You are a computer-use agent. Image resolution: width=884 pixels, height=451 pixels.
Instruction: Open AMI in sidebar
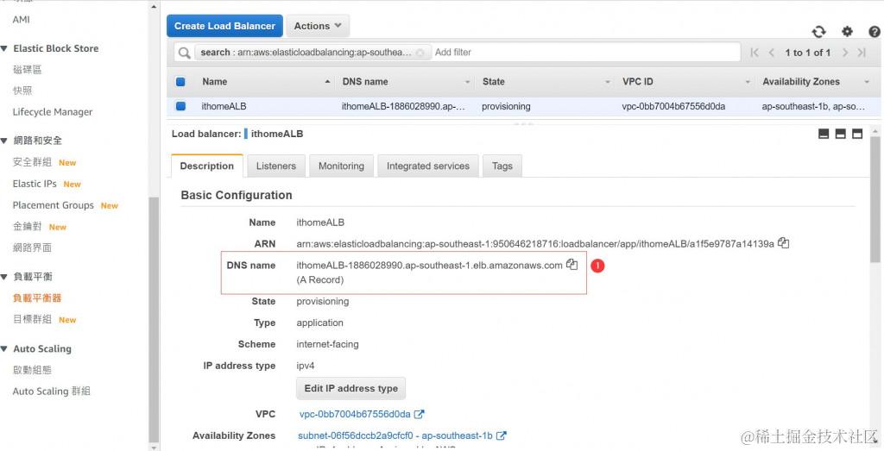pos(22,20)
